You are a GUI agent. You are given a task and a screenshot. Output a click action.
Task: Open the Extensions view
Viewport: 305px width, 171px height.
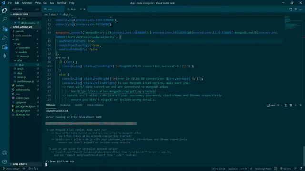[4, 47]
